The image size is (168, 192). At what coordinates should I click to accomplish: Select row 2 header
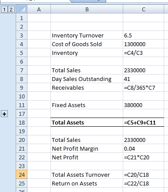pos(22,27)
